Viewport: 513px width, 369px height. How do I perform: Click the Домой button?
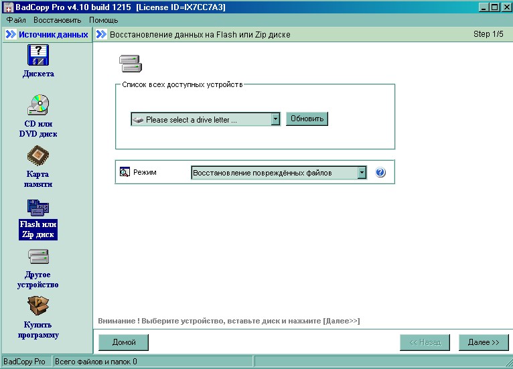[x=124, y=342]
